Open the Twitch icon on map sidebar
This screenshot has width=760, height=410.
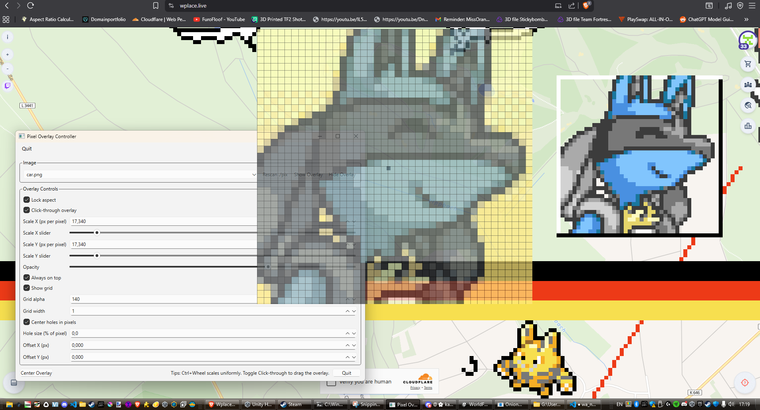click(x=8, y=86)
